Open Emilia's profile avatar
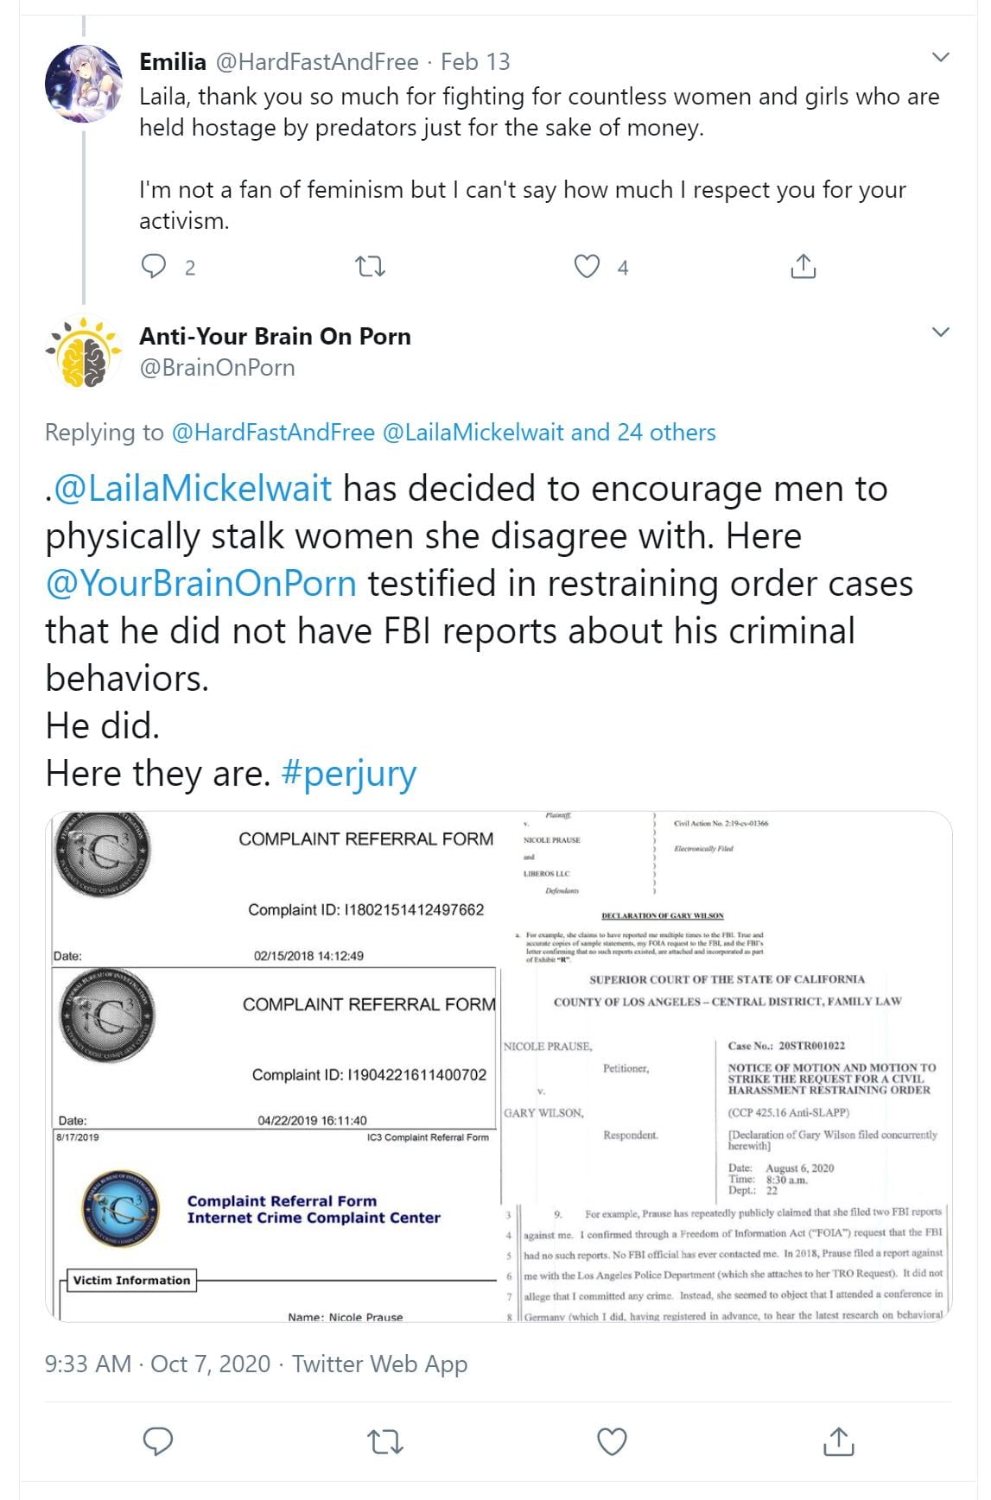 (x=84, y=84)
